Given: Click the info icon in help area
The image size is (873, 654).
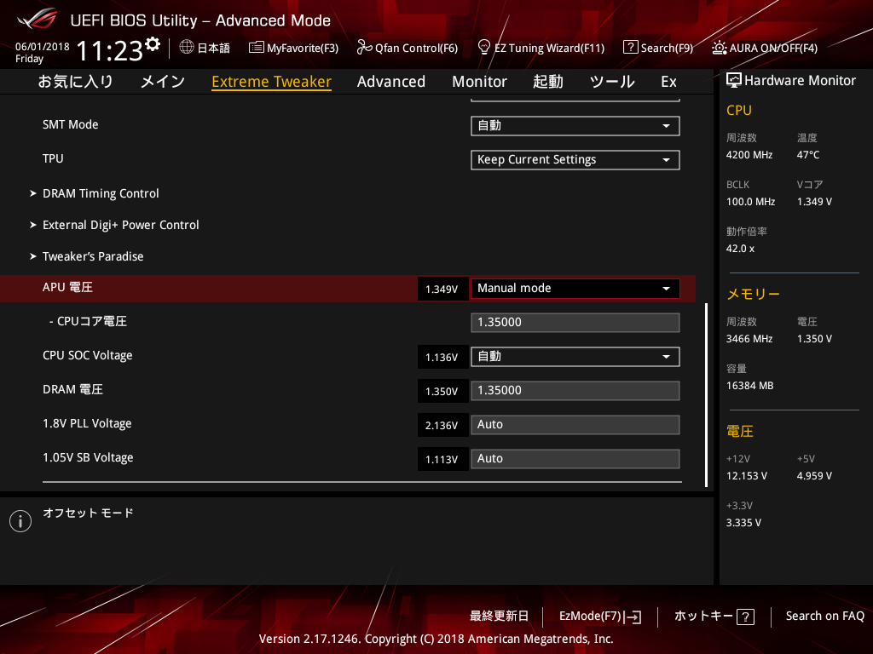Looking at the screenshot, I should pos(20,521).
